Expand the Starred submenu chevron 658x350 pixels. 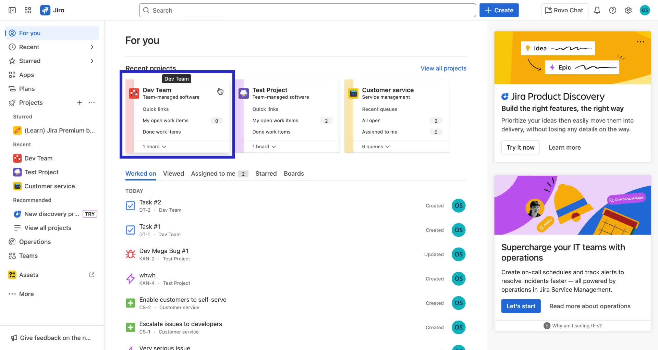click(92, 61)
